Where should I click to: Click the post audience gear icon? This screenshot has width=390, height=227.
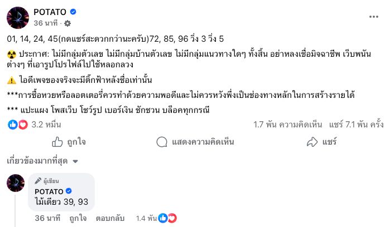[68, 23]
